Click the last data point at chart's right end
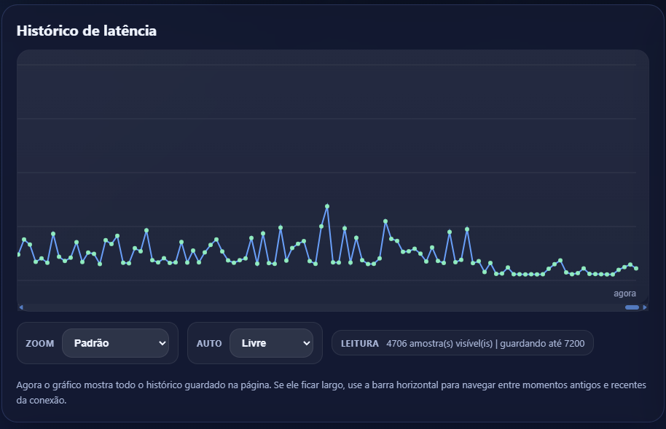The width and height of the screenshot is (666, 429). [636, 269]
